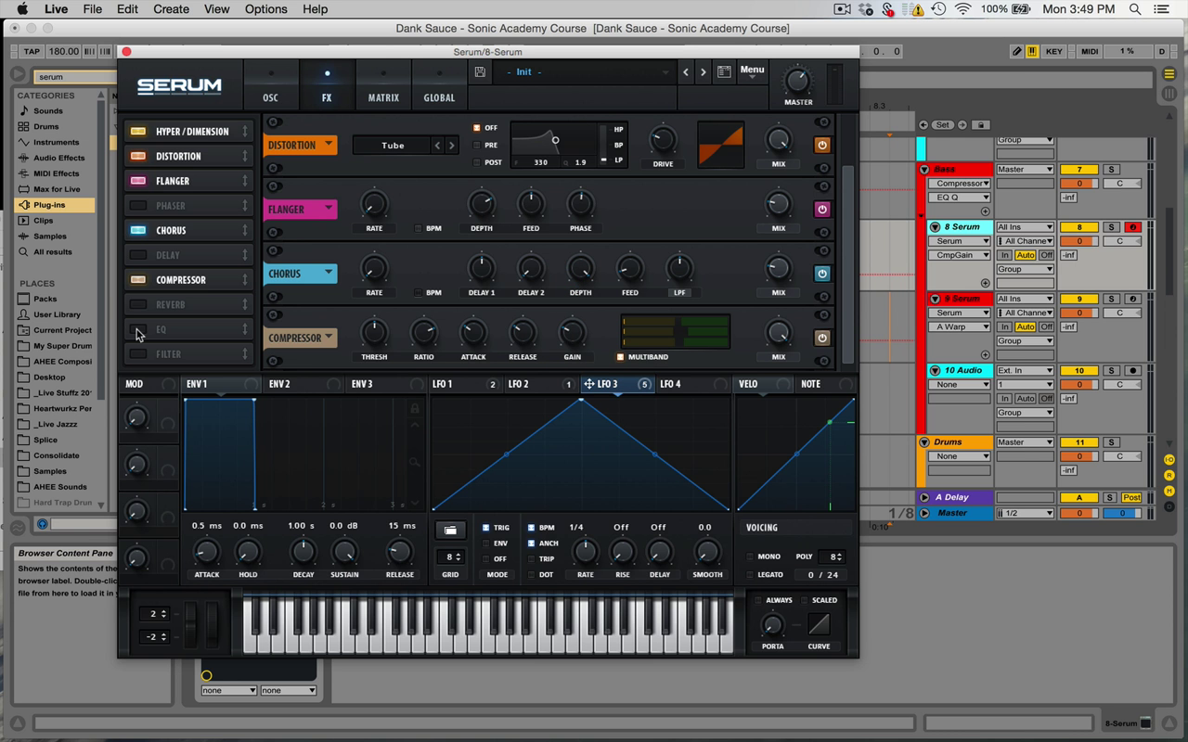Viewport: 1188px width, 742px height.
Task: Enable the Reverb effect in rack list
Action: click(138, 304)
